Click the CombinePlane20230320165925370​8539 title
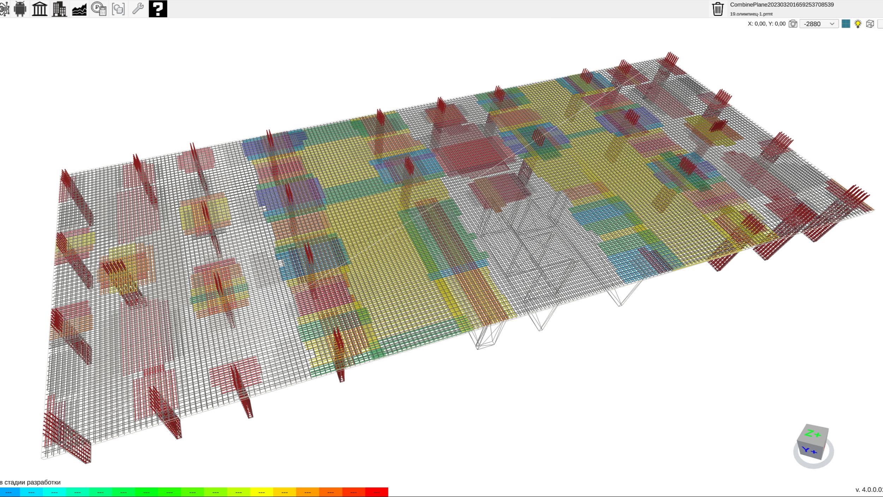The height and width of the screenshot is (497, 883). pos(782,5)
